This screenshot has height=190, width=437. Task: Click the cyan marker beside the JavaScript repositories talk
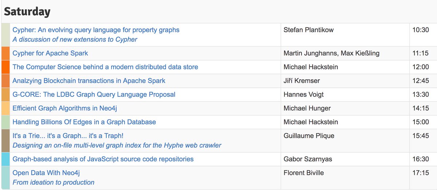coord(5,159)
